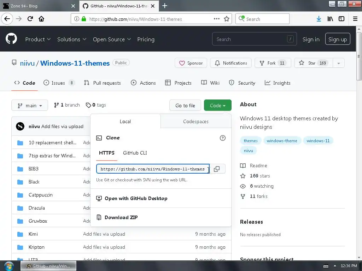Open the Actions tab

tap(143, 83)
